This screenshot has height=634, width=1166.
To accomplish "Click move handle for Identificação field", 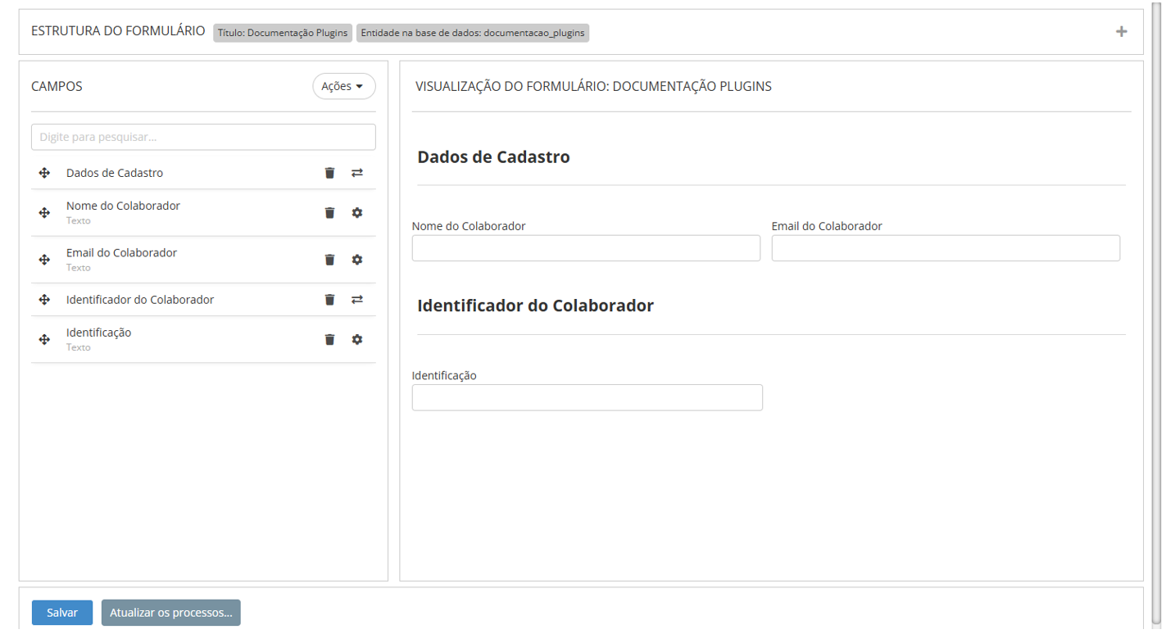I will click(45, 339).
